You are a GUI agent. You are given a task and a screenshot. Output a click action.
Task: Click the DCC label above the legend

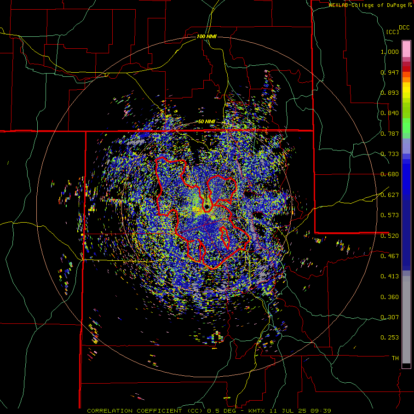click(404, 28)
